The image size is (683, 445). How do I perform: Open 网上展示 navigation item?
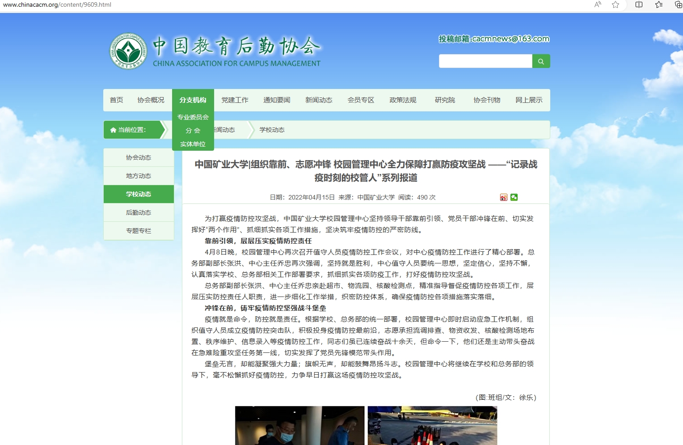click(529, 100)
